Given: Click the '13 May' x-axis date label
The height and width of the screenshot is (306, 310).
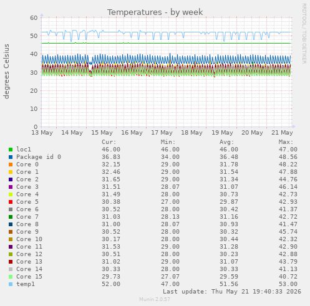Looking at the screenshot, I should coord(42,133).
